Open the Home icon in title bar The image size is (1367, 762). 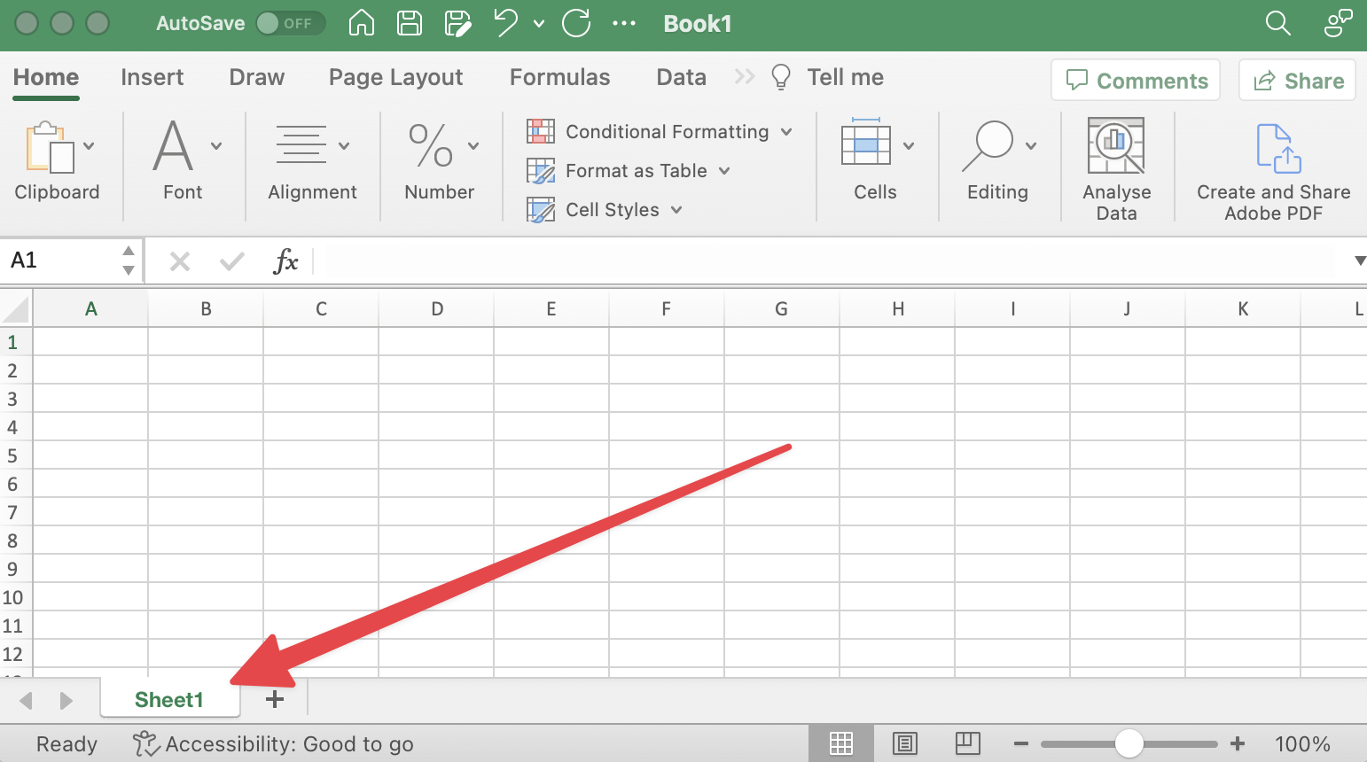point(362,23)
